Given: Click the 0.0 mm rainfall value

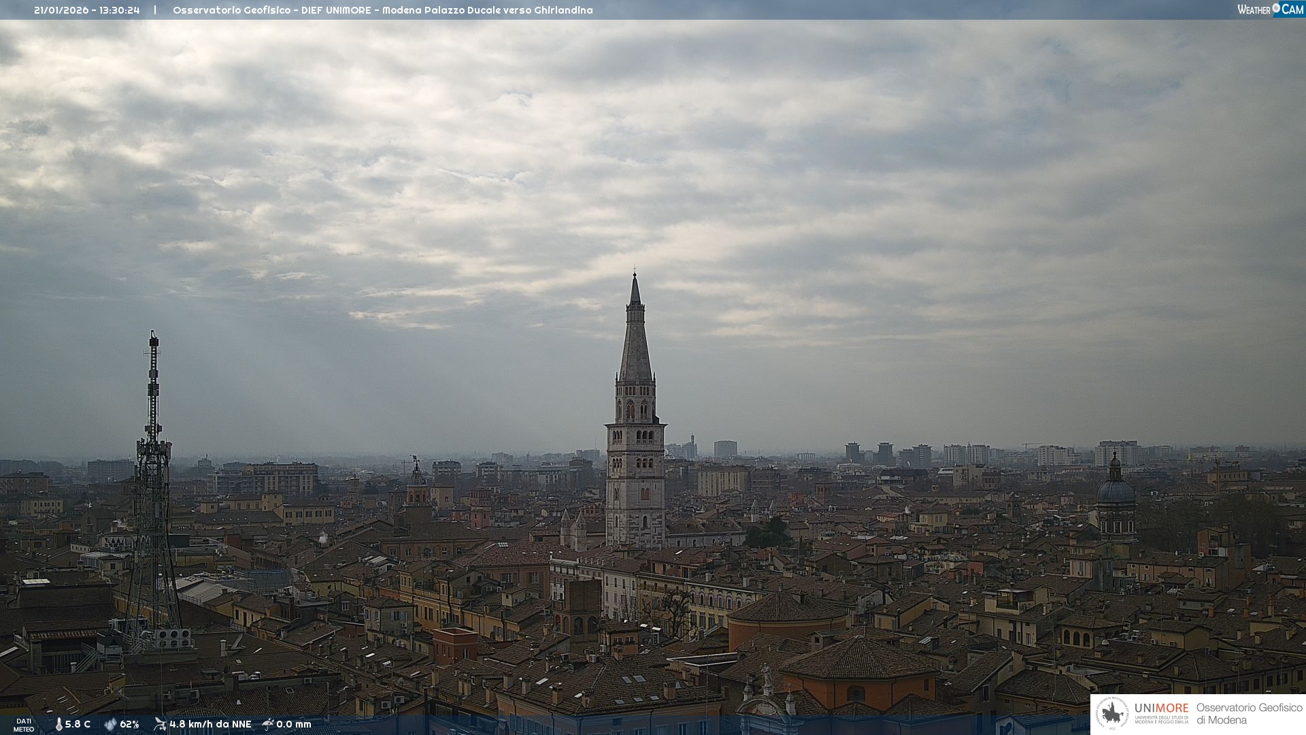Looking at the screenshot, I should click(x=293, y=724).
